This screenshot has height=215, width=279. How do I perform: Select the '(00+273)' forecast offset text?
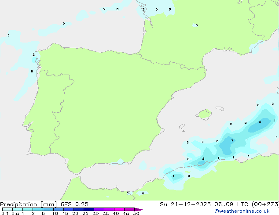(265, 204)
